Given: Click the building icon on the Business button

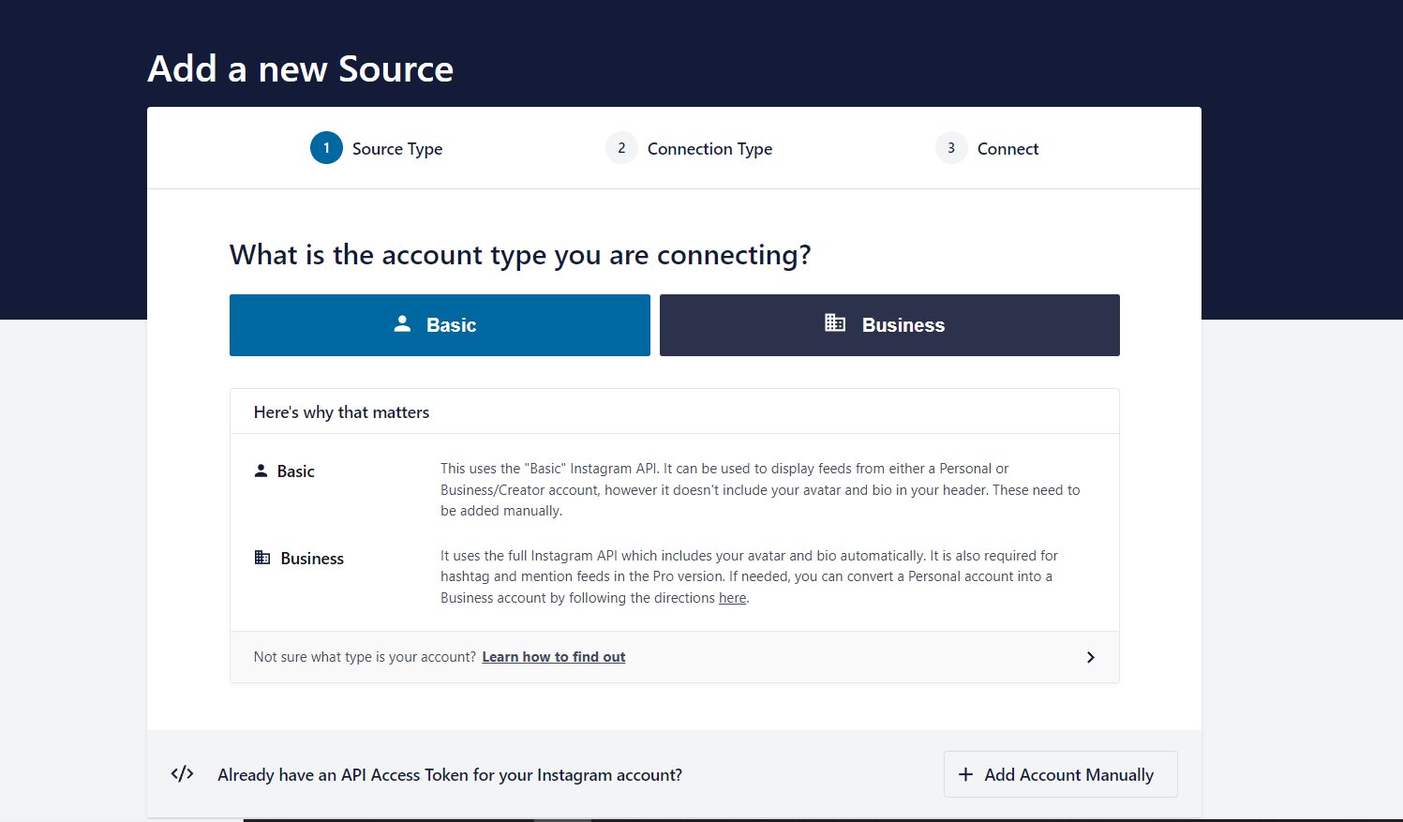Looking at the screenshot, I should (834, 323).
